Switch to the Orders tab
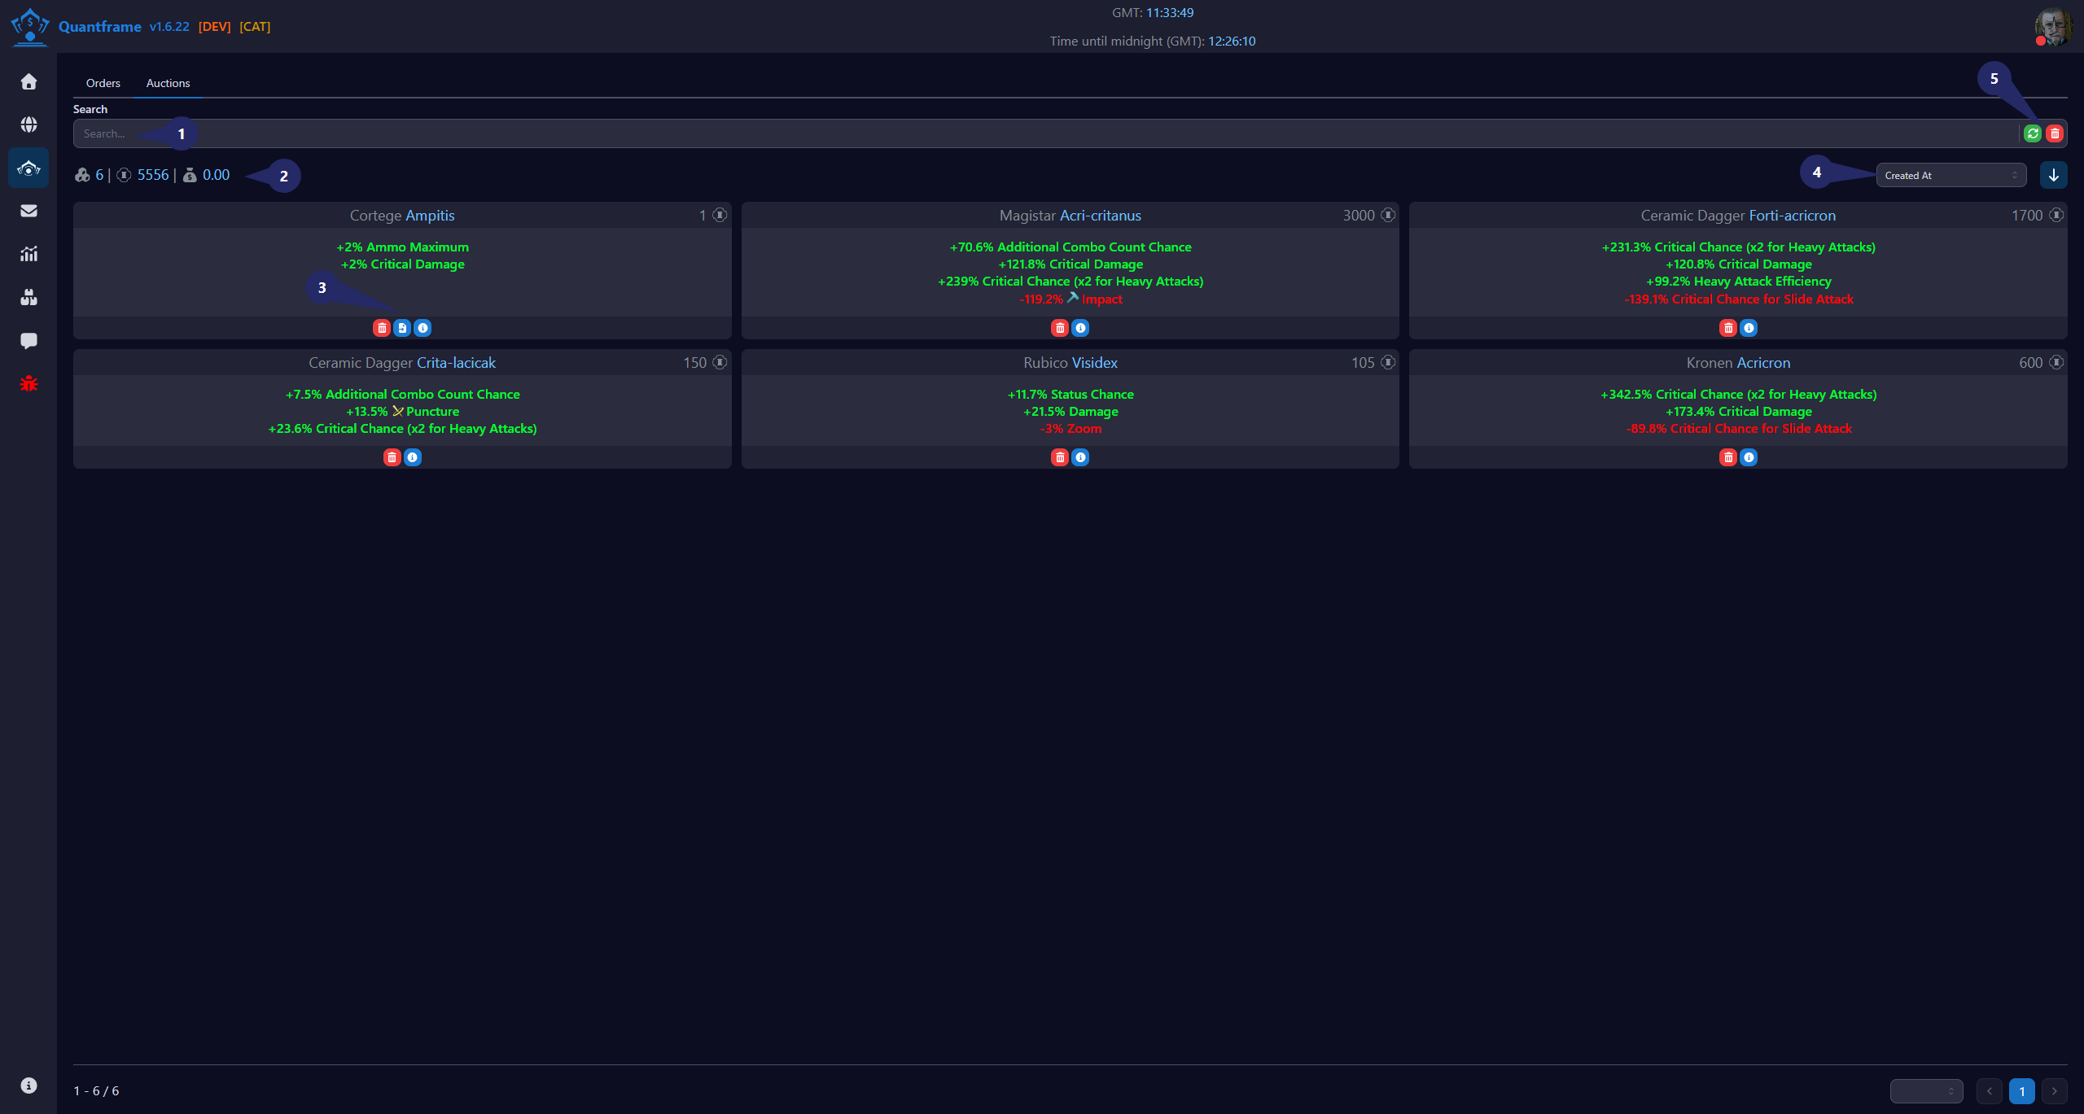 [103, 83]
